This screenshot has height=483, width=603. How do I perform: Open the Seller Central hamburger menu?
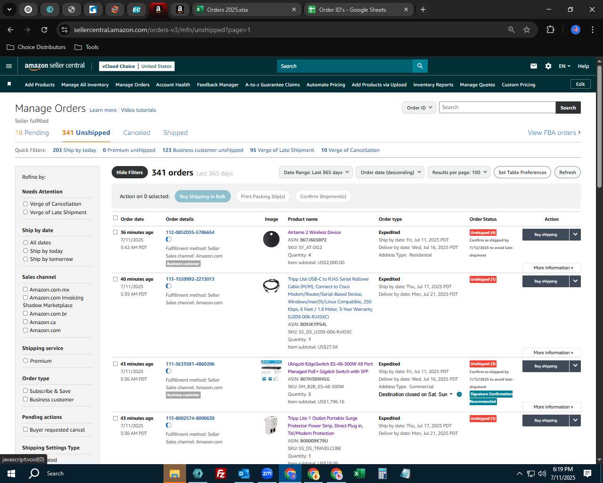click(x=9, y=66)
